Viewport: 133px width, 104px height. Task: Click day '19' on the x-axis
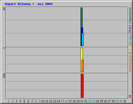(x=78, y=101)
